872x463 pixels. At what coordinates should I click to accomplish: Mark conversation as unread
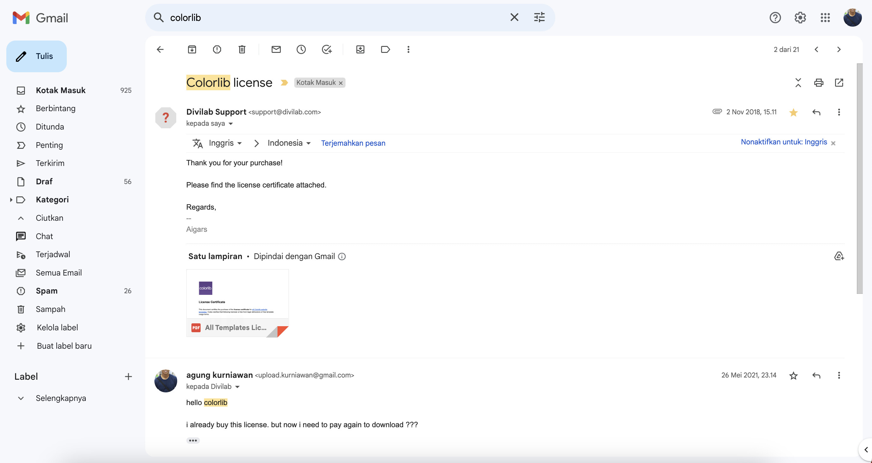pyautogui.click(x=276, y=49)
